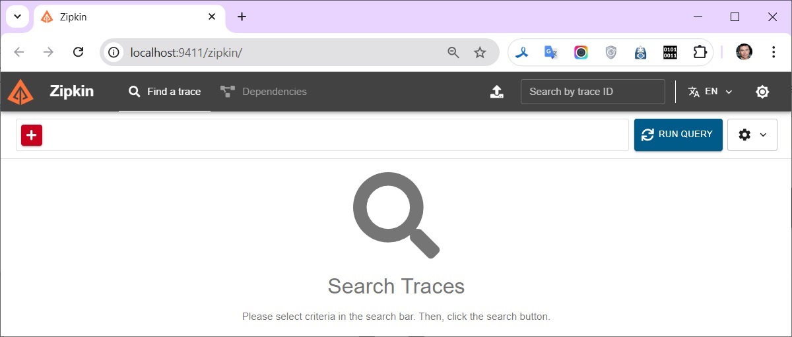Click the localhost:9411/zipkin/ address bar
The image size is (792, 337).
coord(277,52)
